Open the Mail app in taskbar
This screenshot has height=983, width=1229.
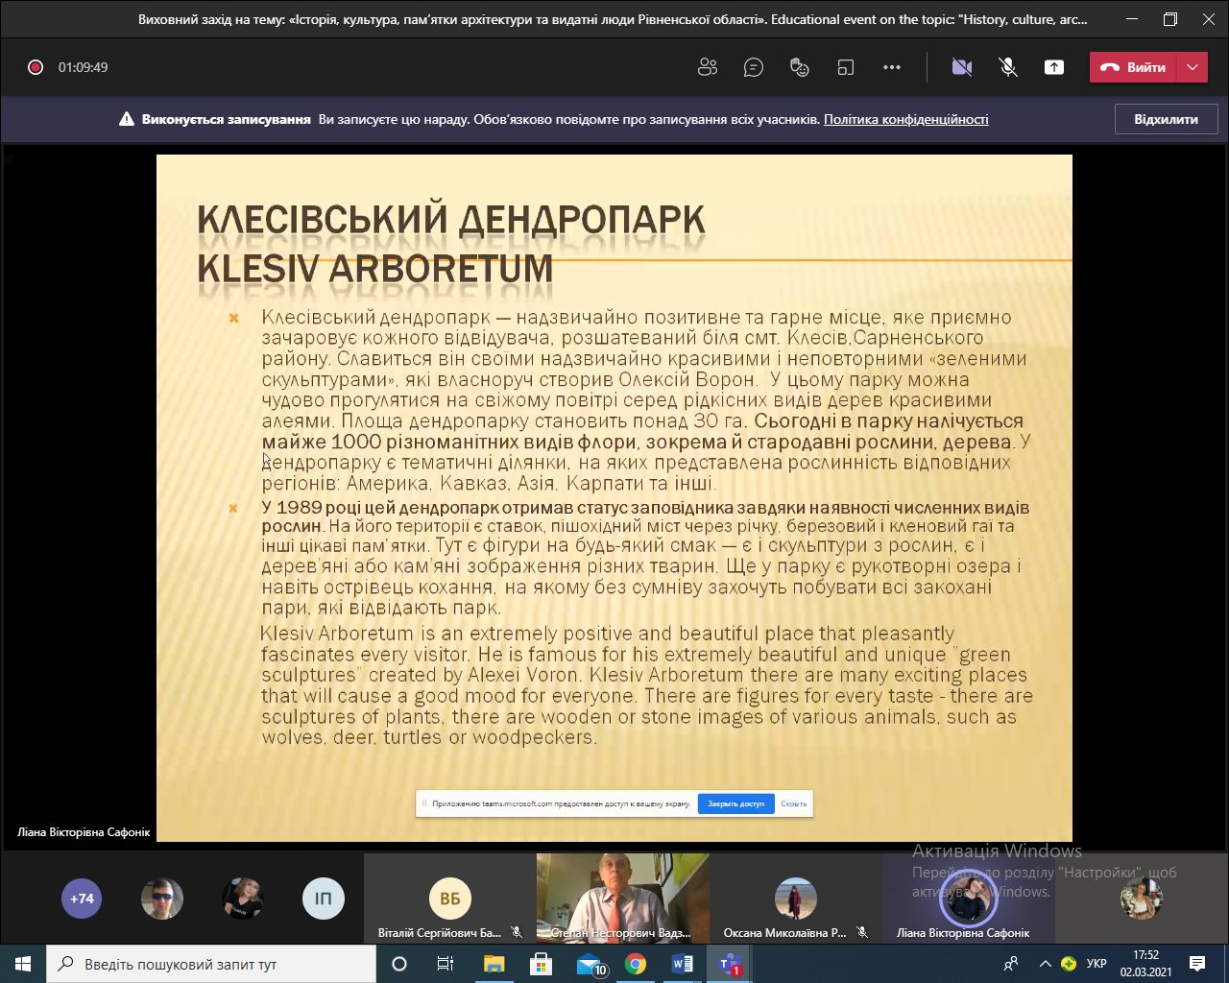click(x=589, y=964)
